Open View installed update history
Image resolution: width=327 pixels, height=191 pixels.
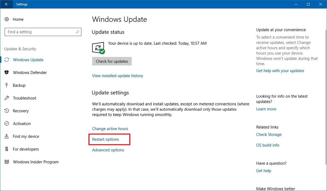(x=117, y=76)
